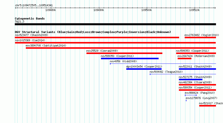
Task: Select nsv599353 (Cooper2011) label
Action: pos(192,51)
